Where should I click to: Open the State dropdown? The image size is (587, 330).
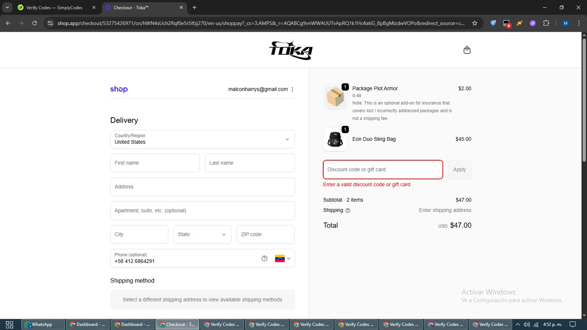pyautogui.click(x=202, y=235)
